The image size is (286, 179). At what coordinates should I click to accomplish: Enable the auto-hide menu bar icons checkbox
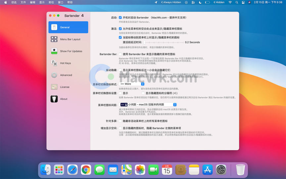(120, 70)
